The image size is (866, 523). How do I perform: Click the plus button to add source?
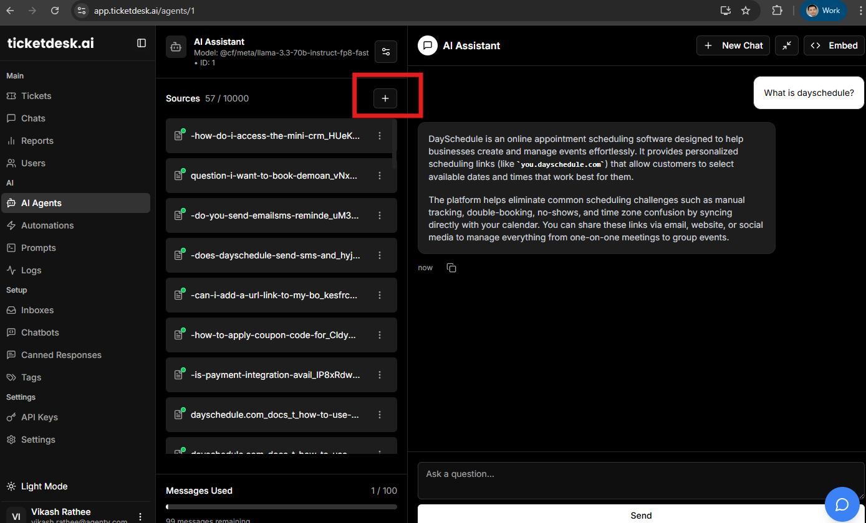385,98
